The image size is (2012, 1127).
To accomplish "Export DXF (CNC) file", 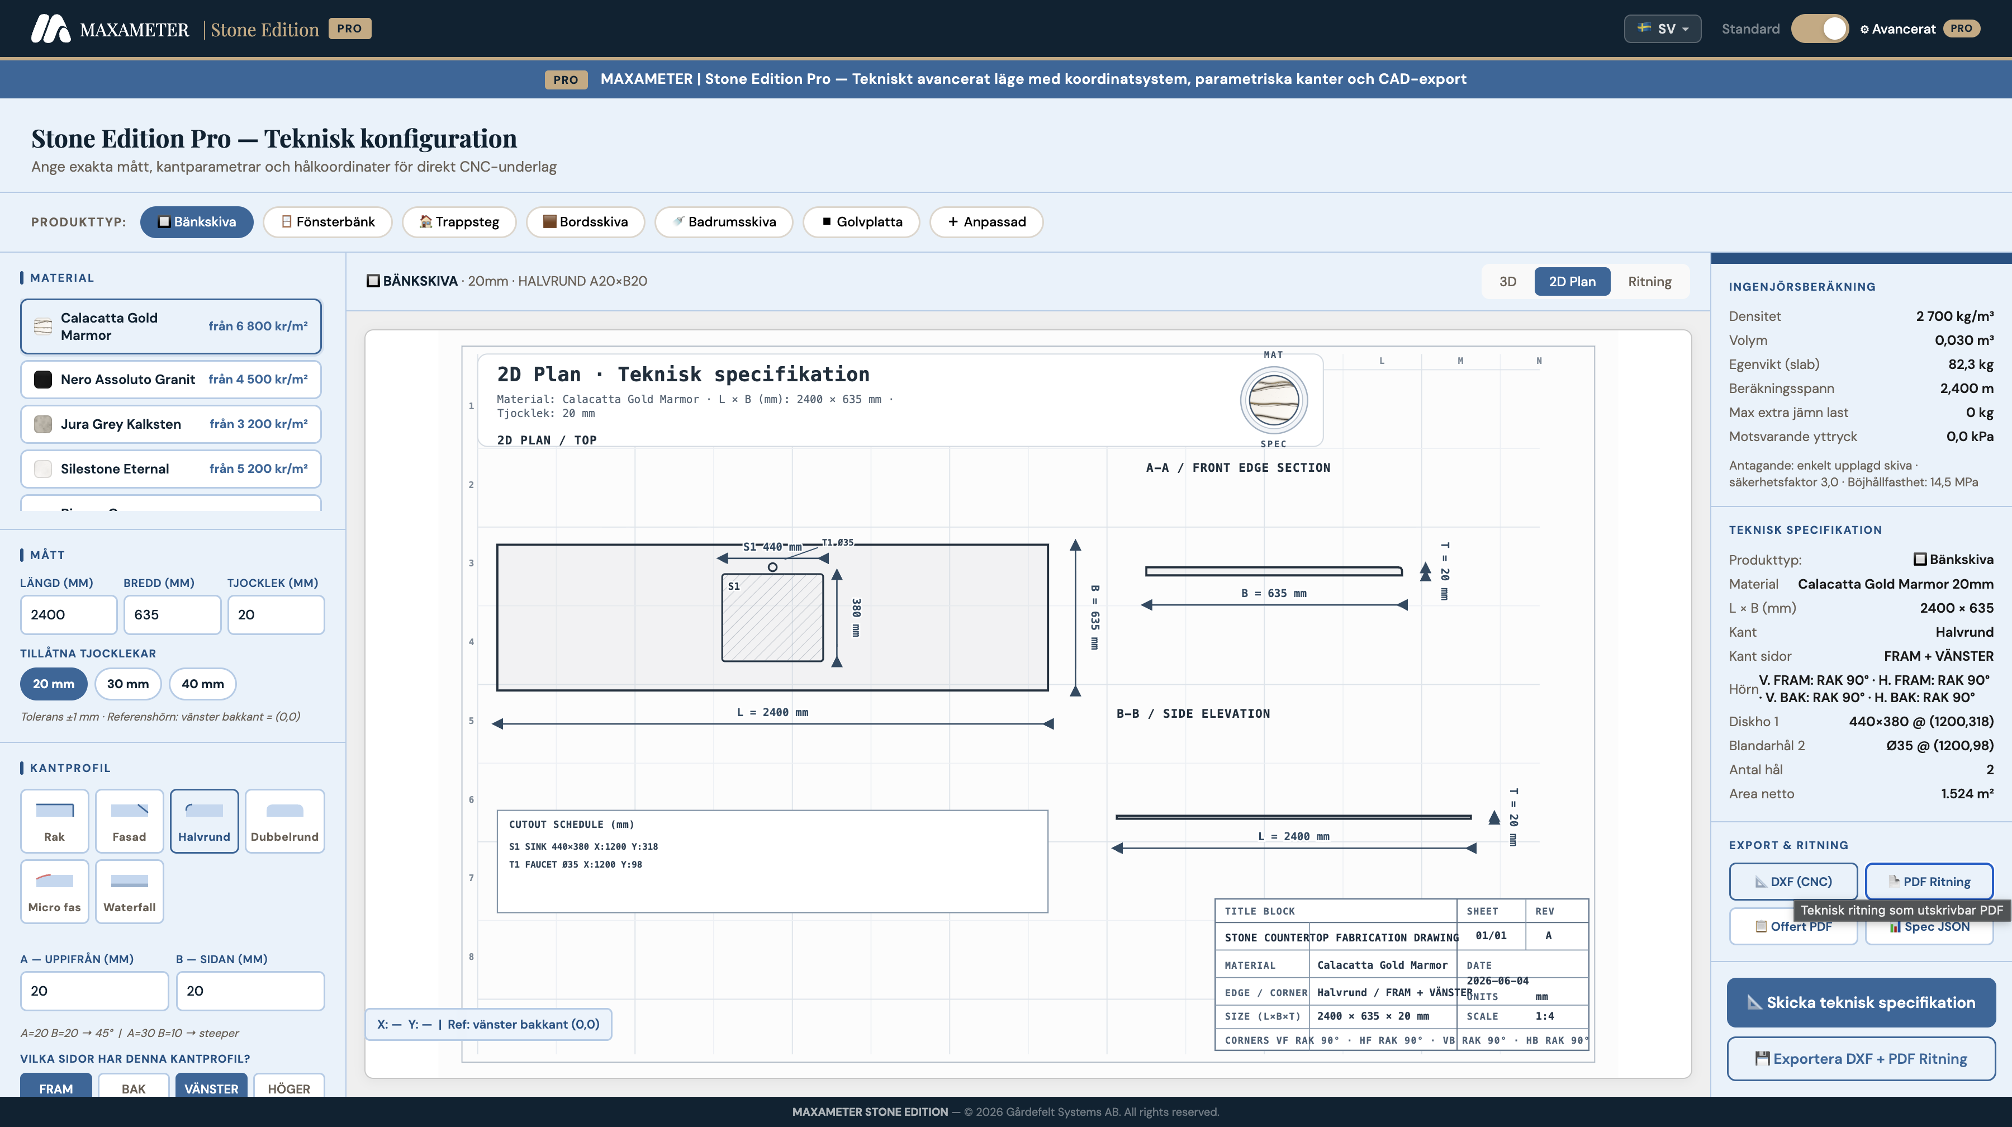I will pyautogui.click(x=1793, y=881).
